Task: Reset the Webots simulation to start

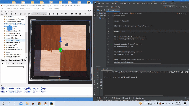Action: [x=49, y=14]
